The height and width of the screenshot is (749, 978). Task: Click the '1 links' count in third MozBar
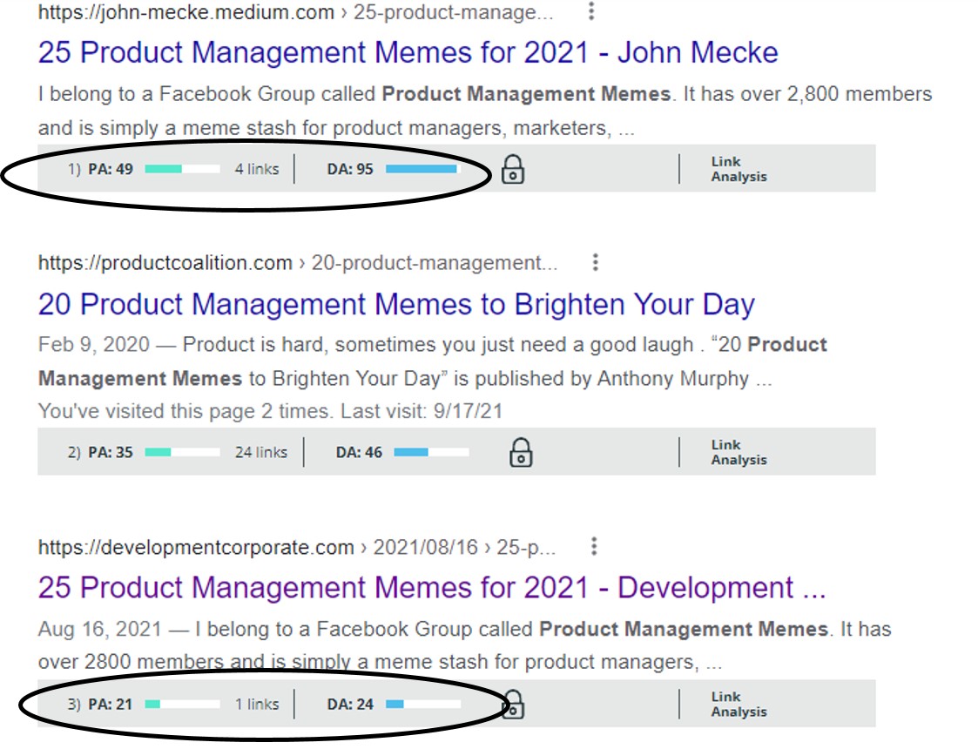tap(257, 704)
